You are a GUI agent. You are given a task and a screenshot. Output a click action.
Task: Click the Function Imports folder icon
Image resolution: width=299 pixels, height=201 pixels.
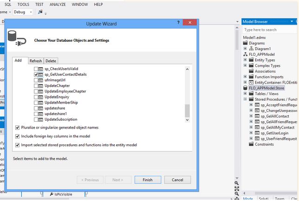tap(251, 77)
